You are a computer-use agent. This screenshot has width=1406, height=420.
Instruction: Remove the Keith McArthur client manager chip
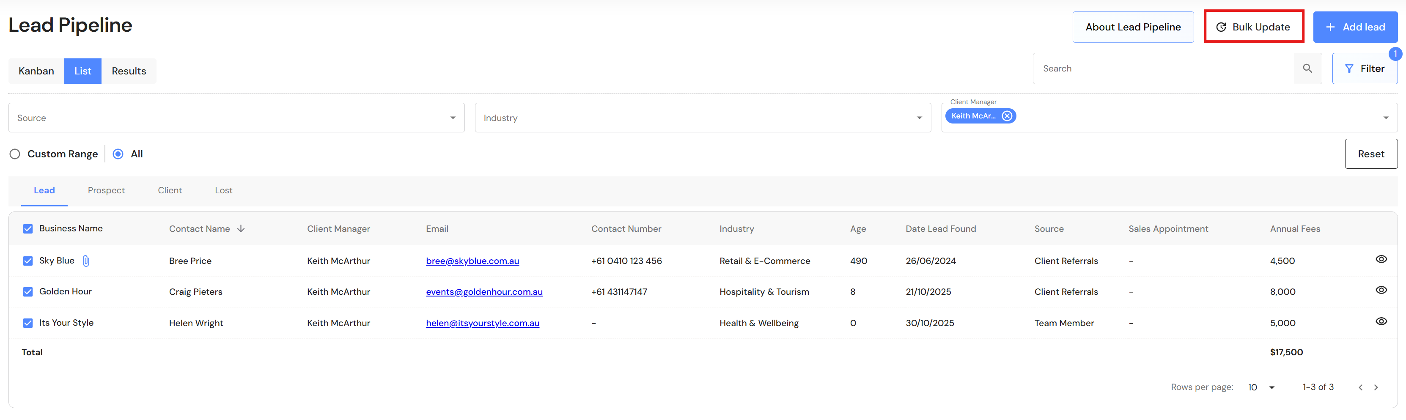1007,116
